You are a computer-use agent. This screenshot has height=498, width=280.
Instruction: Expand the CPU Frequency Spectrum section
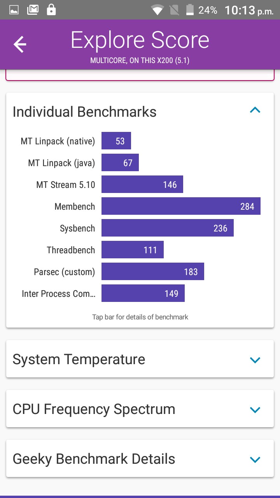[x=255, y=410]
